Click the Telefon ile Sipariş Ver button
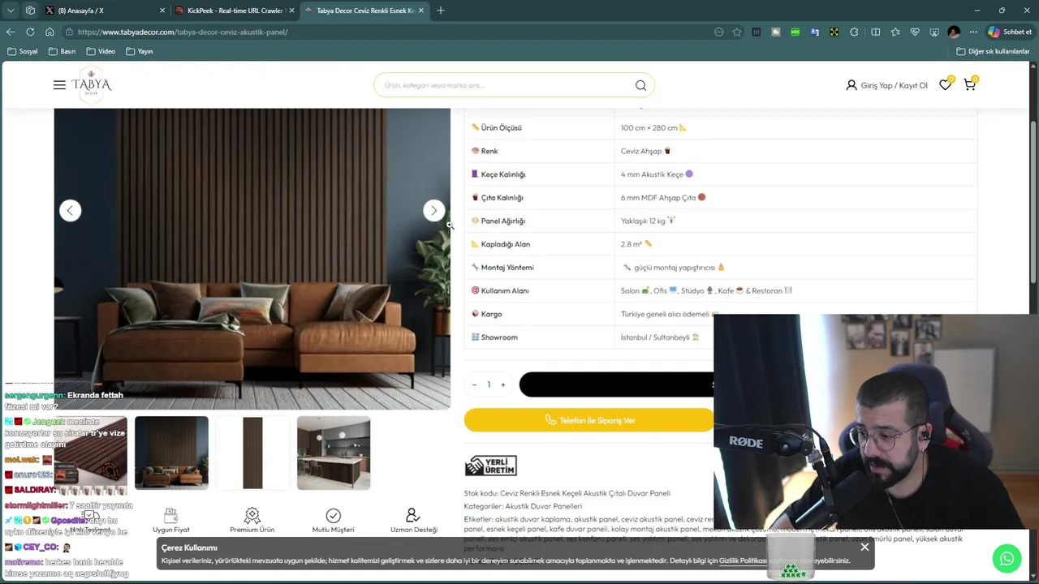Viewport: 1039px width, 584px height. [589, 420]
